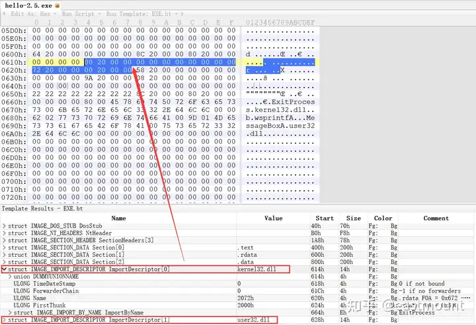Expand IMAGE_SECTION_DATA Section[2] row

[4, 261]
